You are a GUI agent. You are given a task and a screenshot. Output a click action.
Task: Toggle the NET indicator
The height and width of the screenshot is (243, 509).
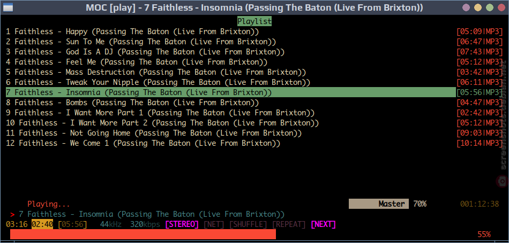click(x=214, y=224)
